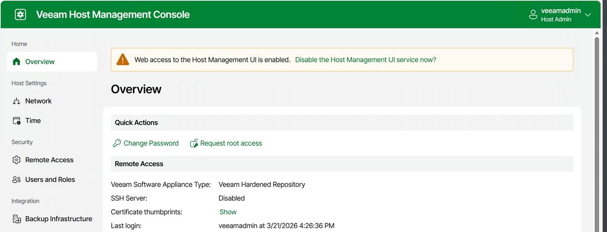607x232 pixels.
Task: Open the Network settings menu item
Action: click(x=38, y=101)
